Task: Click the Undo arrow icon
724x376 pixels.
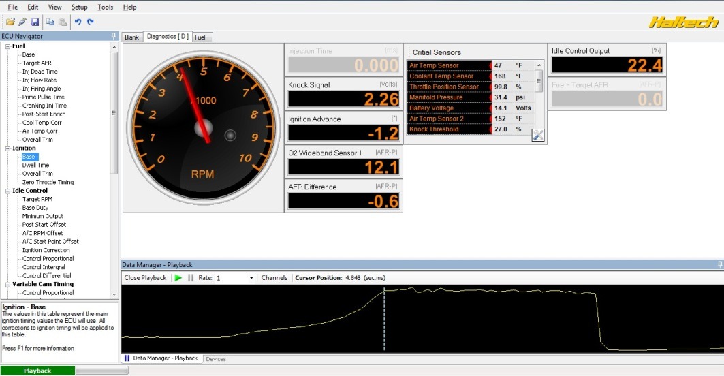Action: (78, 22)
